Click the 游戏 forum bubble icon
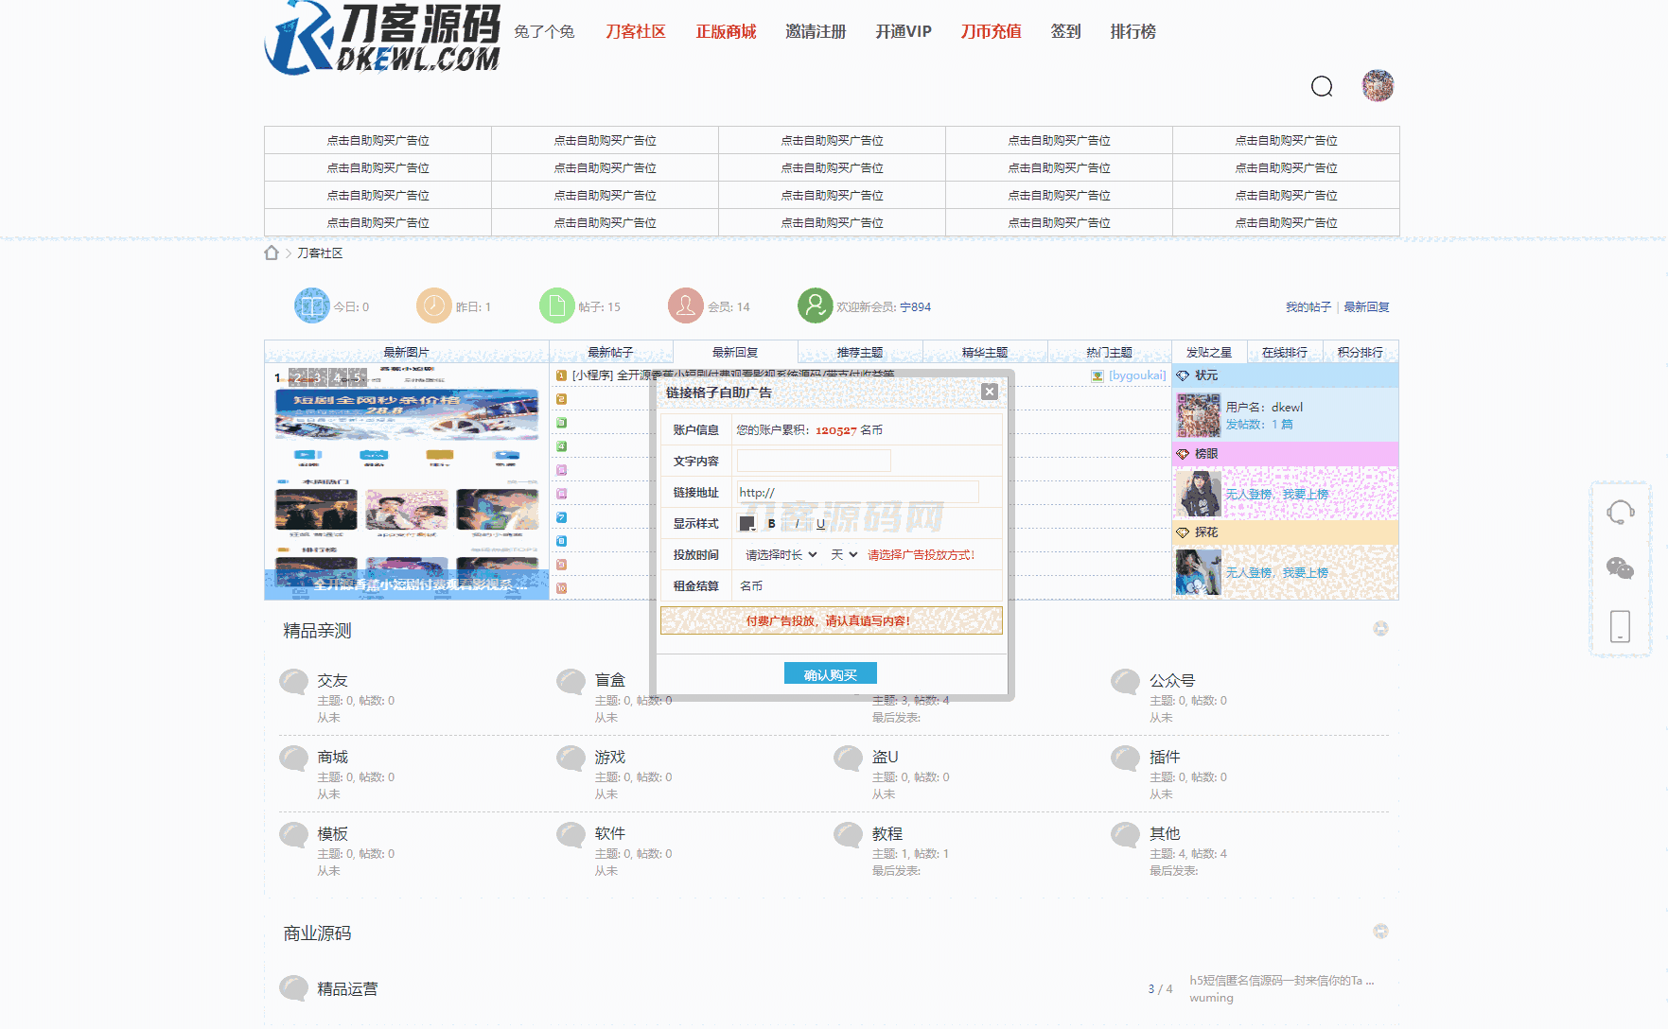Screen dimensions: 1668x1029 point(571,759)
